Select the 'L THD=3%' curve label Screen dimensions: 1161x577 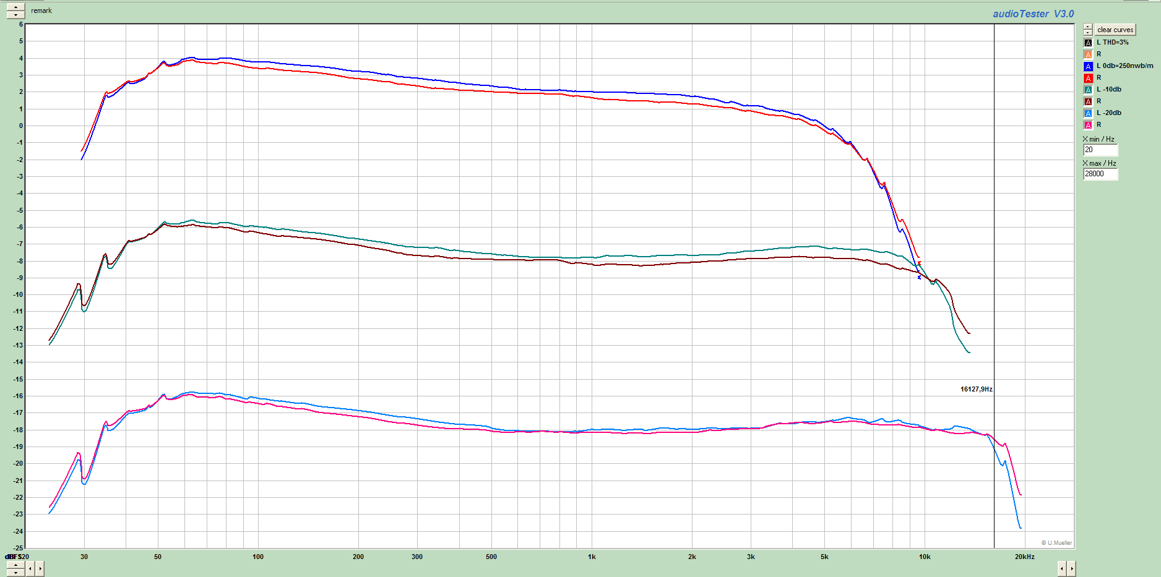click(1113, 42)
